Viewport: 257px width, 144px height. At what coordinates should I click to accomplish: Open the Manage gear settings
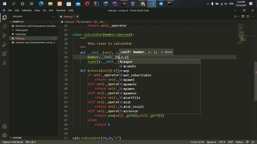click(x=4, y=135)
